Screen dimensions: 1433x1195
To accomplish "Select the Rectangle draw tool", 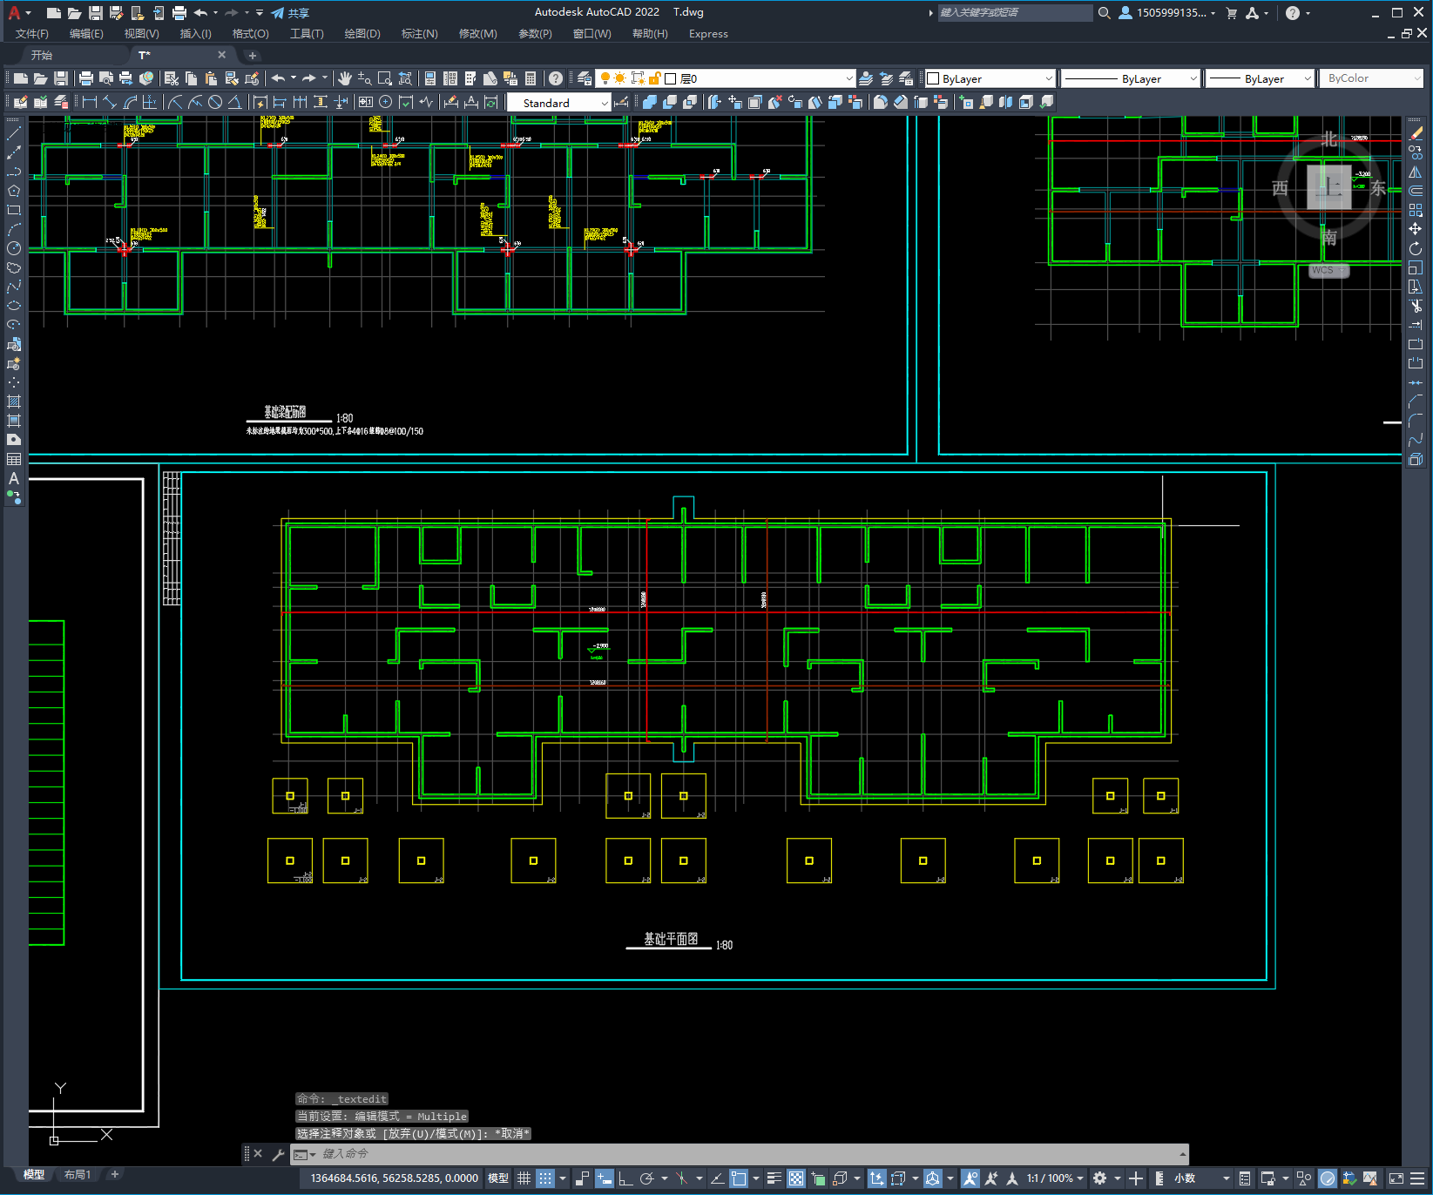I will pos(14,210).
